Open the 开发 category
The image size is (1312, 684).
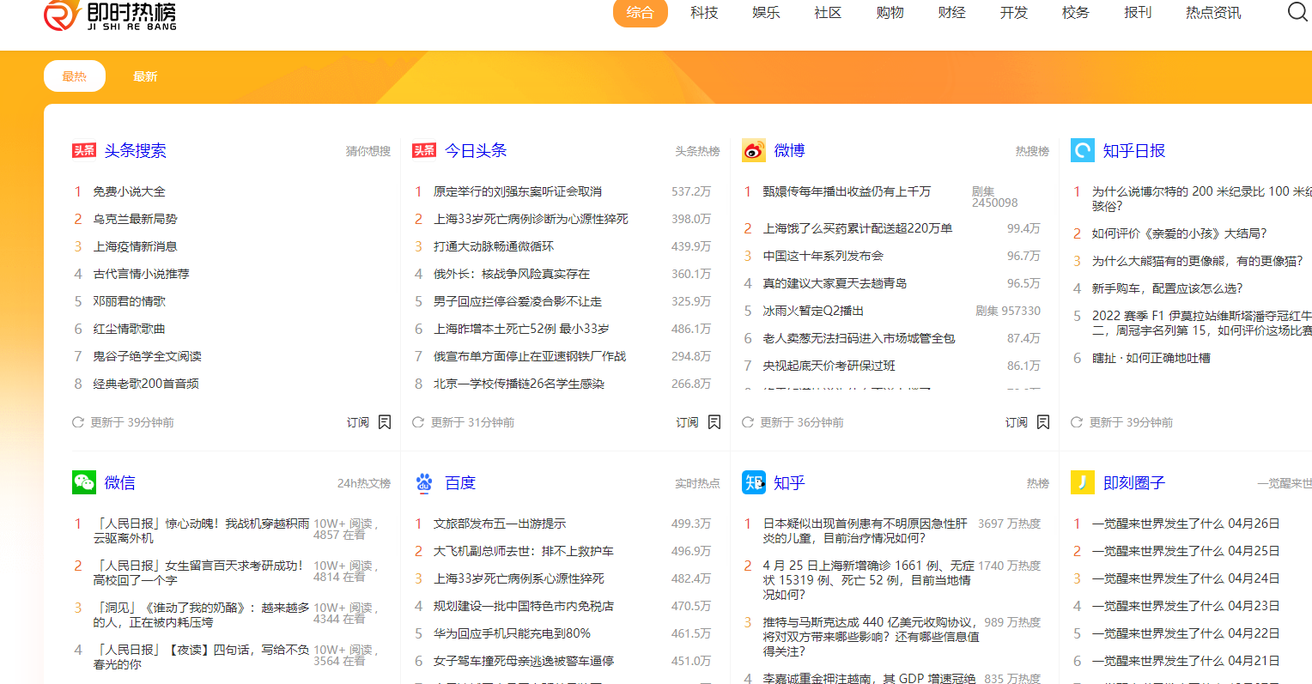(1014, 12)
